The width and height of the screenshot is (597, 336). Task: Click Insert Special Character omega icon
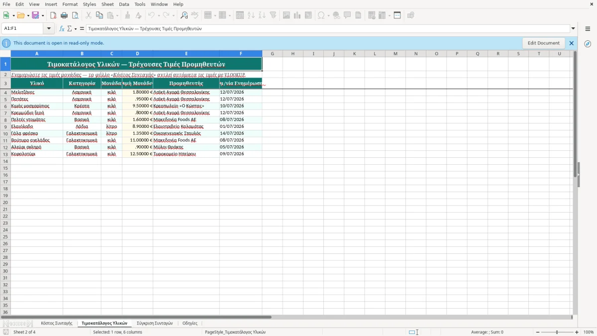[x=321, y=15]
